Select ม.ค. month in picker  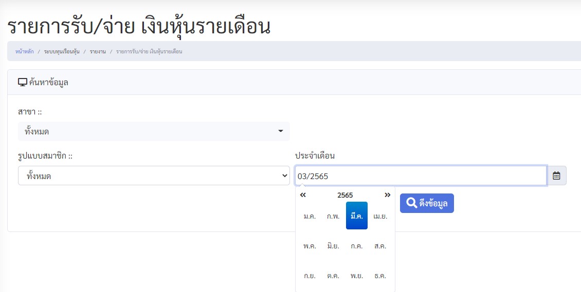click(310, 216)
